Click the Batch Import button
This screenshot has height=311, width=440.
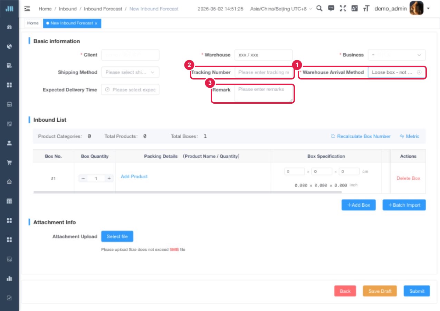(x=404, y=205)
